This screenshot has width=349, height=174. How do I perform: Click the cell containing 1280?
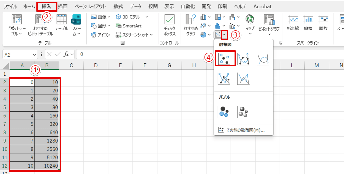47,141
